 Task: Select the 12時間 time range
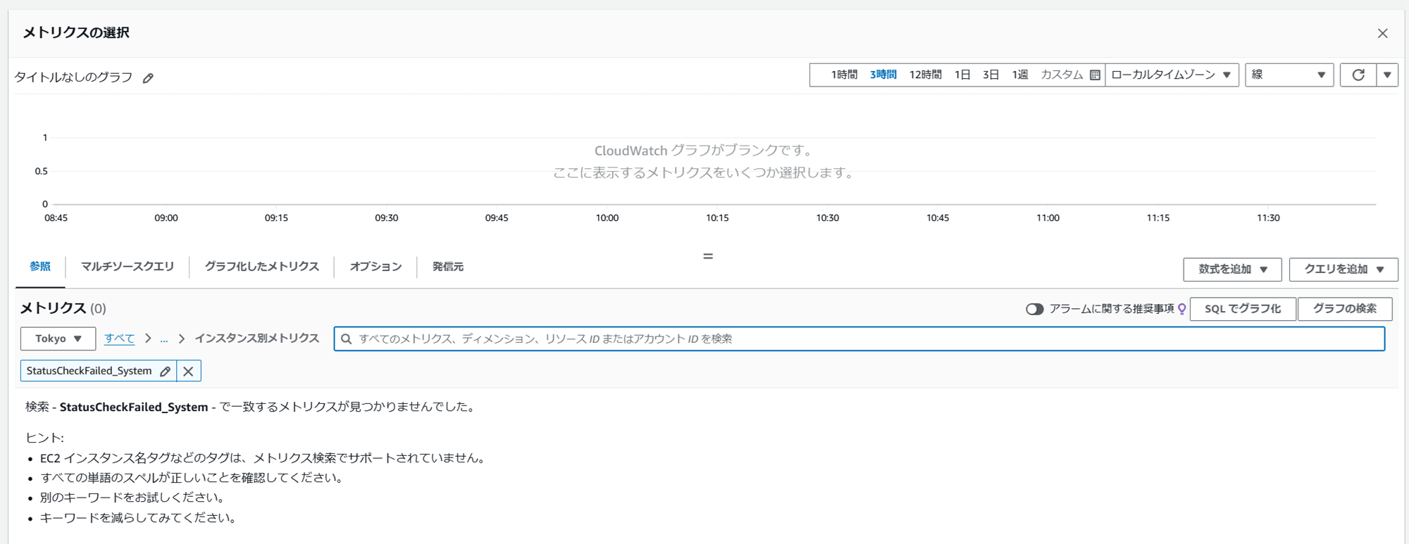(x=925, y=75)
